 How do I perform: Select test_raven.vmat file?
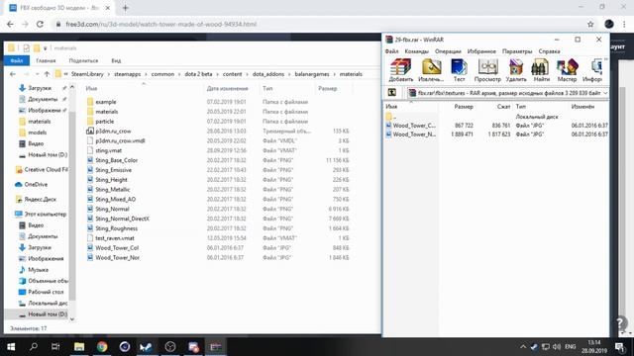(x=115, y=238)
